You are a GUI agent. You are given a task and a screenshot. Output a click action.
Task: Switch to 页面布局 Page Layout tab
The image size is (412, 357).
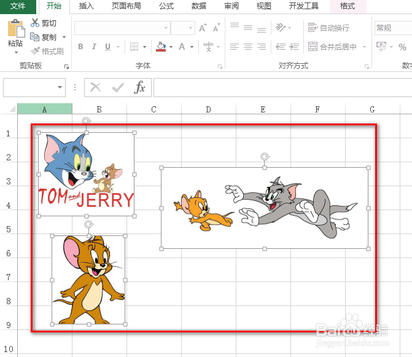tap(126, 6)
